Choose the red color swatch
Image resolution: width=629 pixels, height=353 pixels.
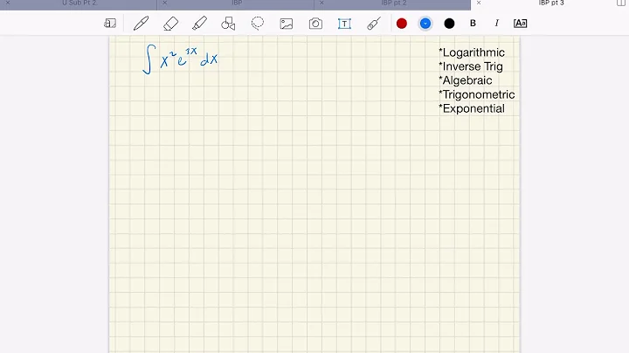point(402,24)
